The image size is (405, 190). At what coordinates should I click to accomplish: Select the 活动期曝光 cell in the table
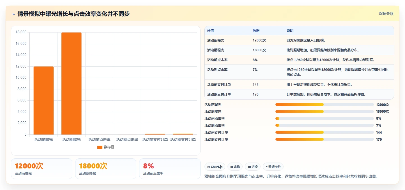click(x=216, y=50)
